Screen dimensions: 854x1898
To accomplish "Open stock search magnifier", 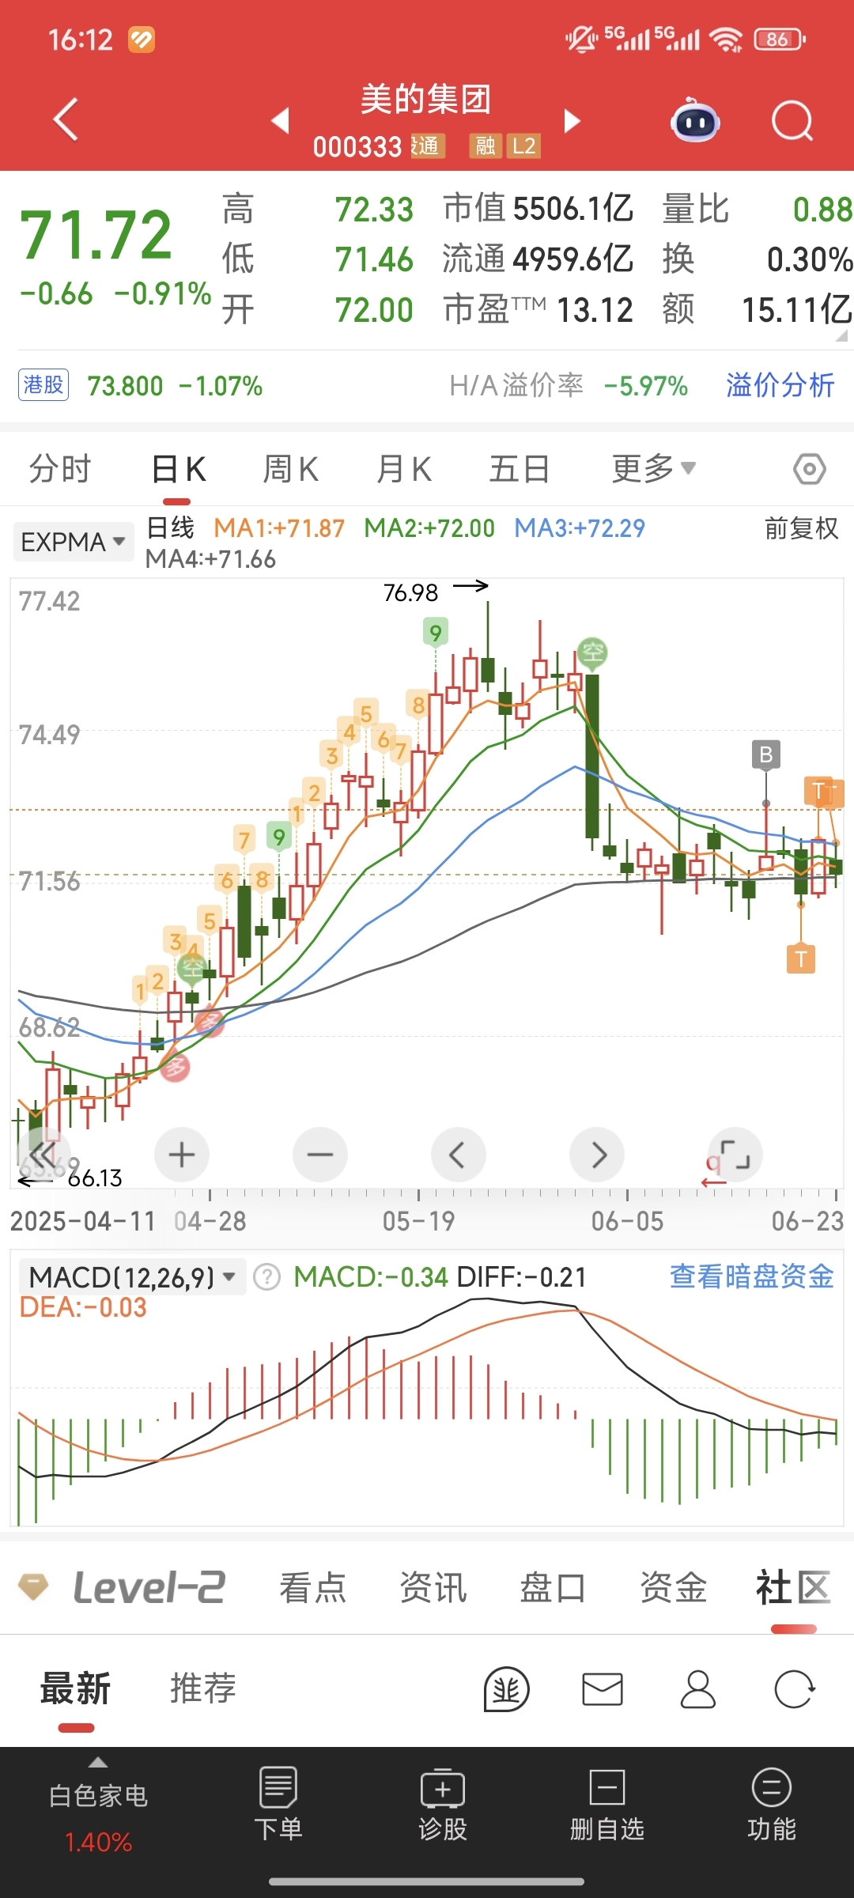I will (792, 121).
